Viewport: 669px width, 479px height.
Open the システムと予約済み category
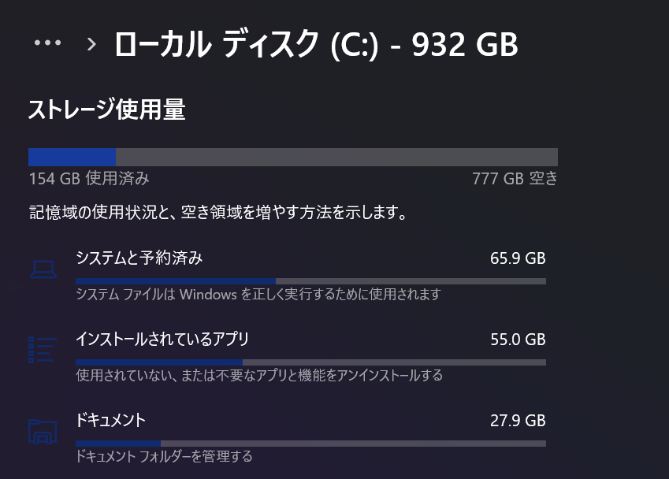(x=139, y=258)
